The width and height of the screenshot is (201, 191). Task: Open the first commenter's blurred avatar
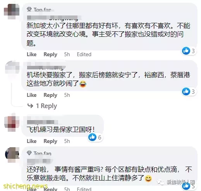tap(12, 11)
